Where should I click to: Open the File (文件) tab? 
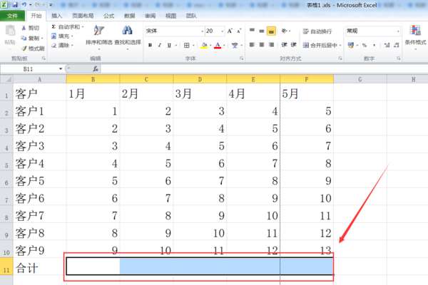coord(13,16)
